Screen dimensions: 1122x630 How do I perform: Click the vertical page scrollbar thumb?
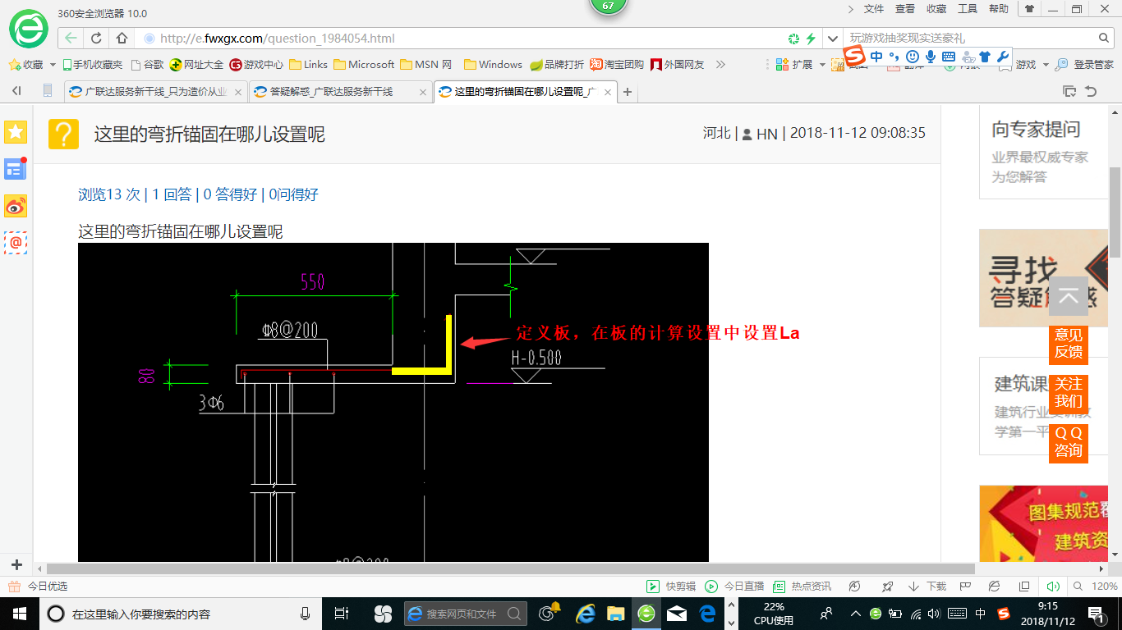coord(1115,212)
